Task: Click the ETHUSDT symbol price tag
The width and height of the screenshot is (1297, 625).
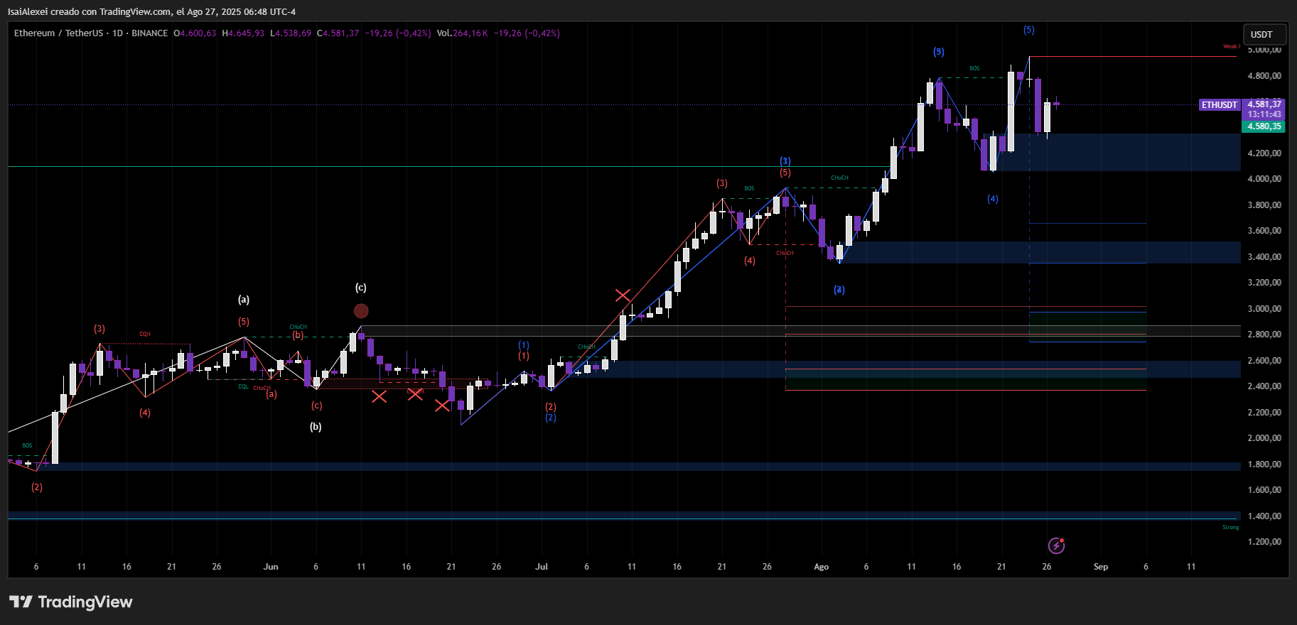Action: coord(1219,105)
